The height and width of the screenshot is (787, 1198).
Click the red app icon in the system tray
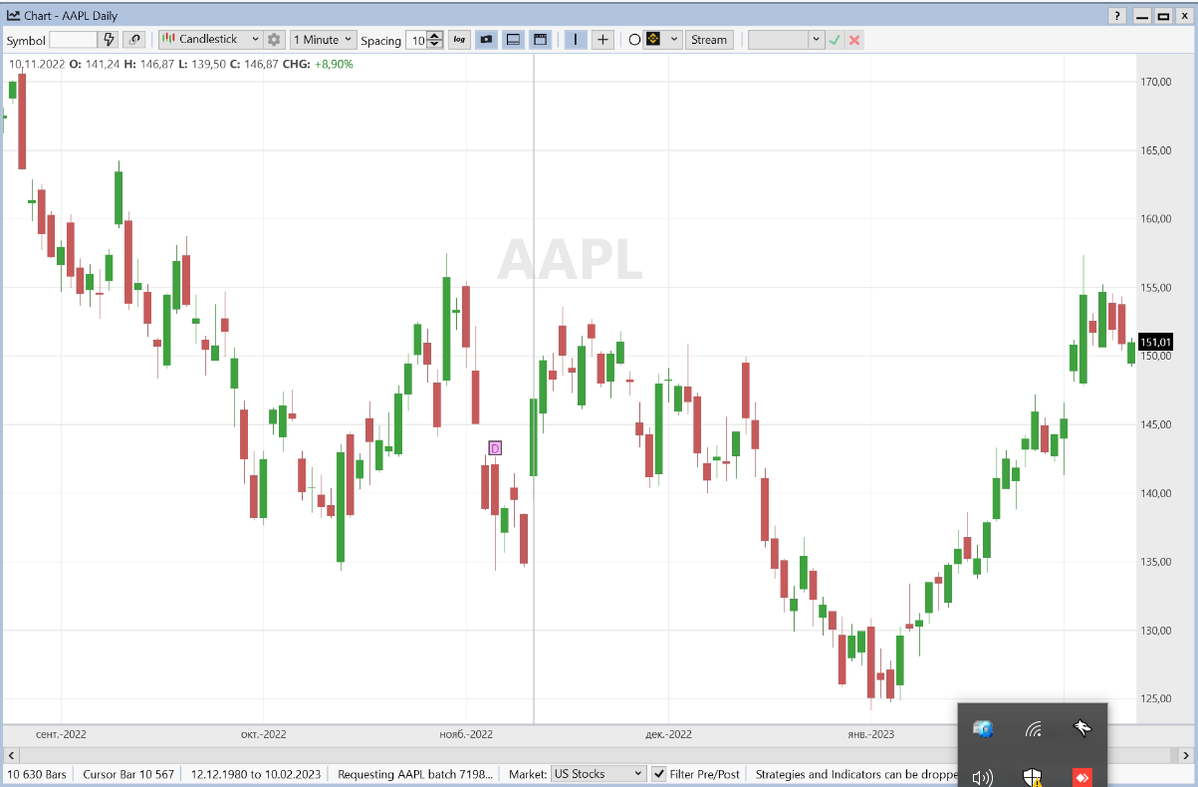pyautogui.click(x=1082, y=778)
